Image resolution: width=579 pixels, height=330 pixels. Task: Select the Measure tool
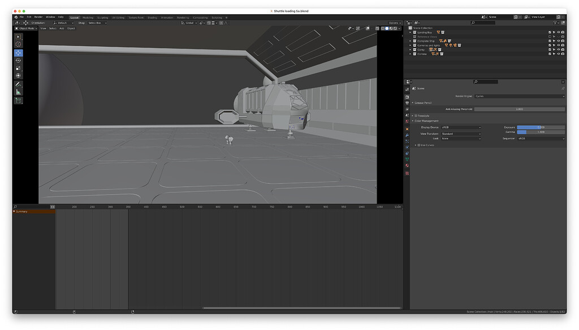click(18, 92)
